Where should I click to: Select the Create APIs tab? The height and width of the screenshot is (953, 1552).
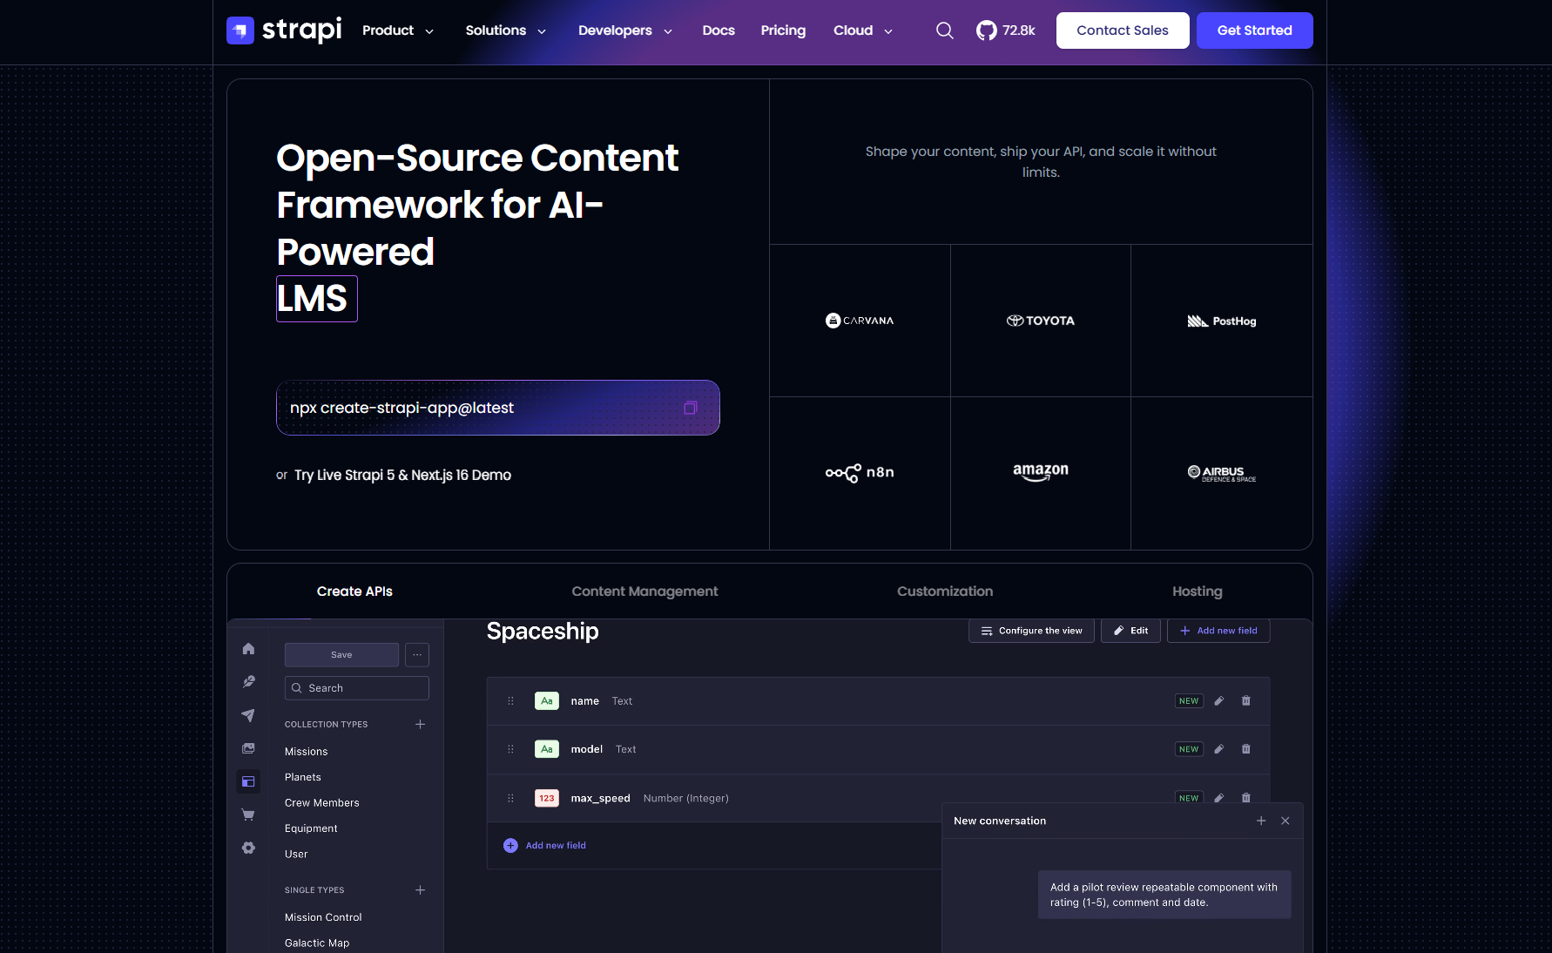click(354, 591)
